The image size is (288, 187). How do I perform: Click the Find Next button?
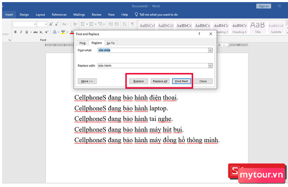[x=181, y=81]
